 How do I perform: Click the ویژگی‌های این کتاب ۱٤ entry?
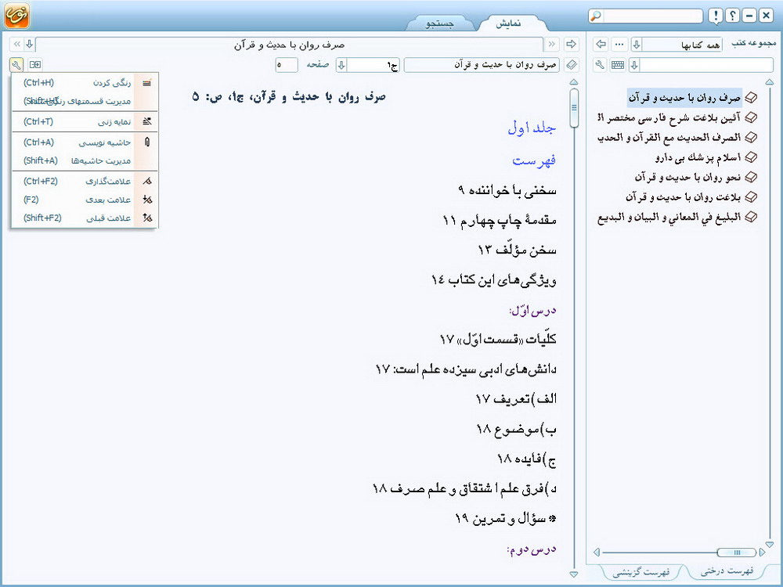pos(494,280)
